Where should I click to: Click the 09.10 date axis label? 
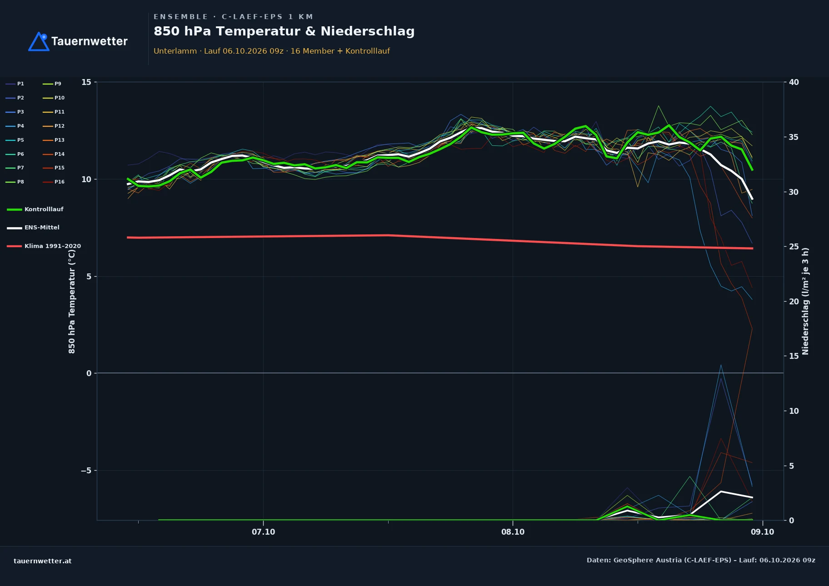coord(762,532)
